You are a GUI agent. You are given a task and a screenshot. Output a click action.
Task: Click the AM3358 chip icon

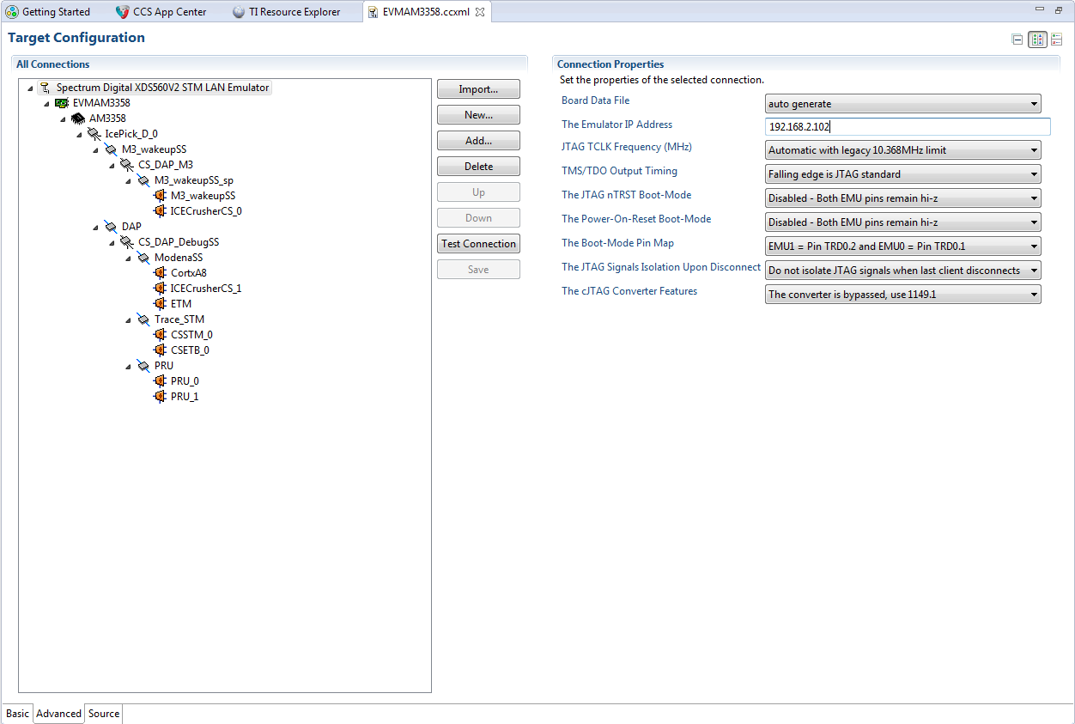(78, 119)
